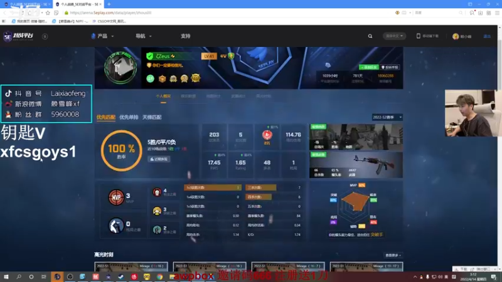The width and height of the screenshot is (502, 282).
Task: Click the report player button with shield
Action: coord(390,67)
